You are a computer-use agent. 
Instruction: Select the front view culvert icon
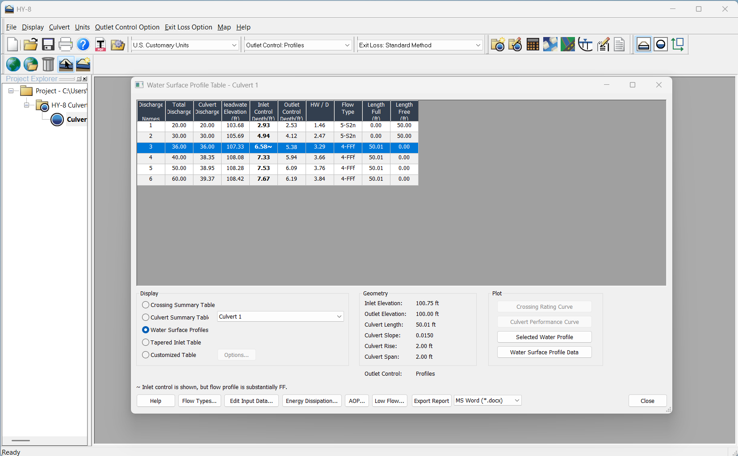[643, 45]
